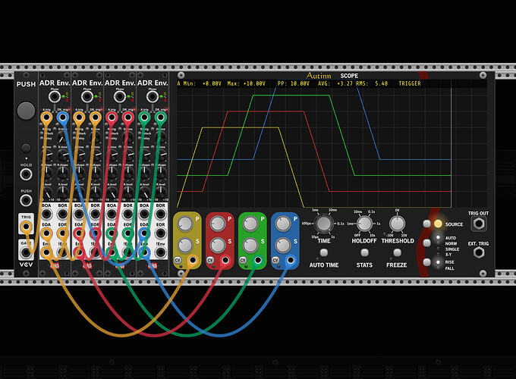
Task: Click the A.time knob on first ADR Env.
Action: (x=46, y=155)
